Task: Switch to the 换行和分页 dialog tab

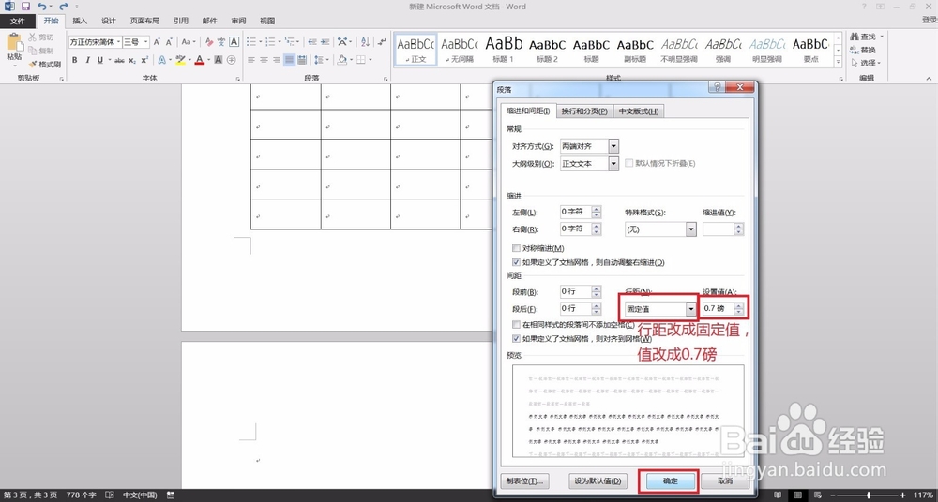Action: coord(585,111)
